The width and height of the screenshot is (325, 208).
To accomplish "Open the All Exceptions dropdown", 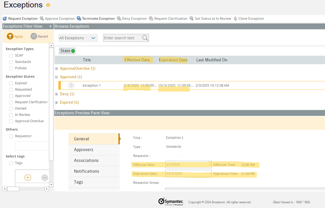I will [78, 38].
